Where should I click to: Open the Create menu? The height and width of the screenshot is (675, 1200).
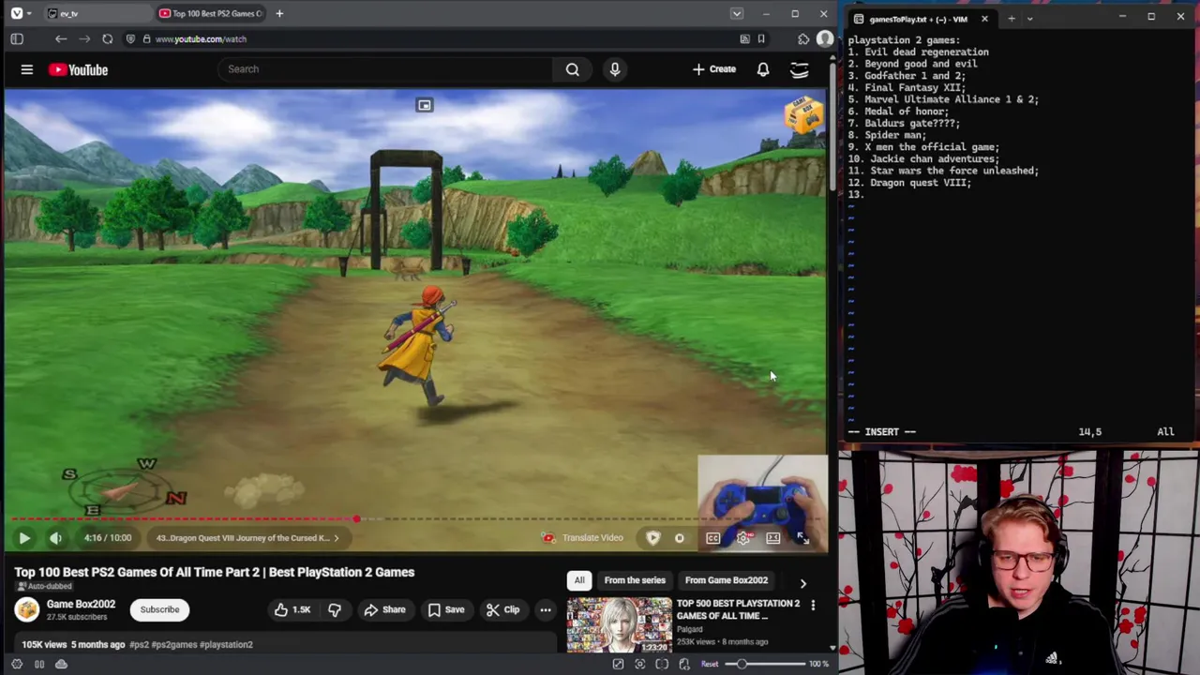point(714,68)
